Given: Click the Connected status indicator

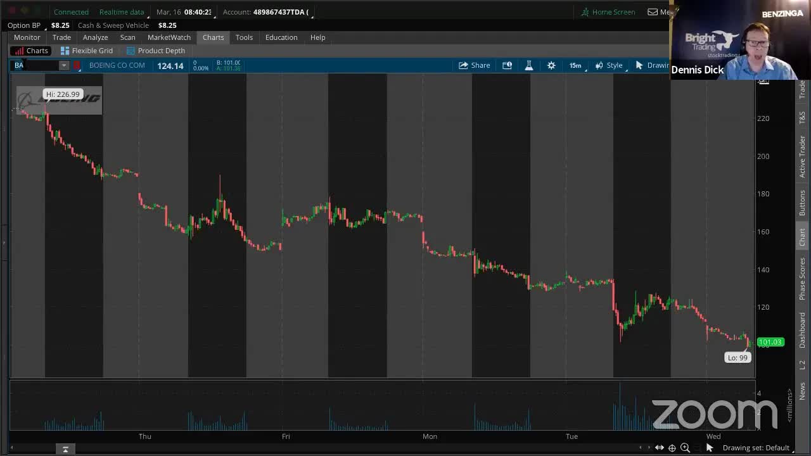Looking at the screenshot, I should pyautogui.click(x=71, y=12).
